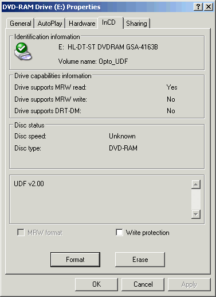Close the Properties dialog with X
Viewport: 216px width, 297px height.
pyautogui.click(x=209, y=7)
